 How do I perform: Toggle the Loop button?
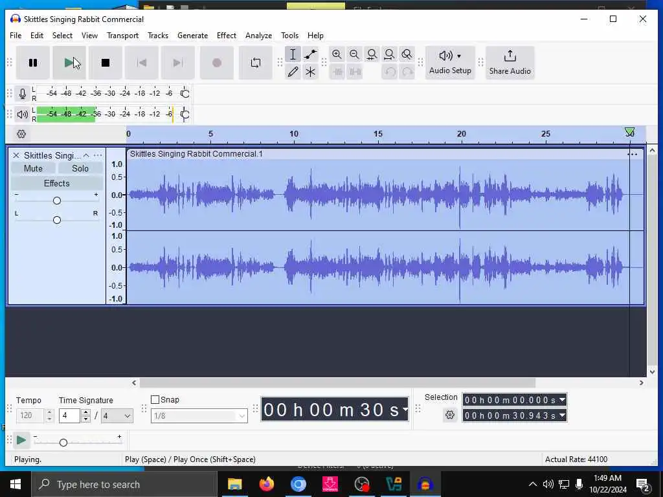click(255, 63)
